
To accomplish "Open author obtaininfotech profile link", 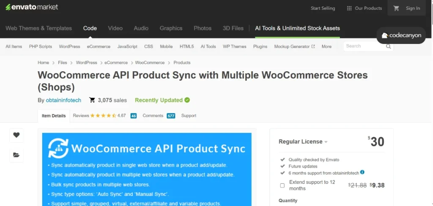I will [63, 100].
